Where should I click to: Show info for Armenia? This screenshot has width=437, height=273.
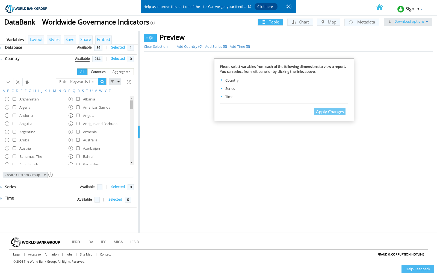coord(71,132)
